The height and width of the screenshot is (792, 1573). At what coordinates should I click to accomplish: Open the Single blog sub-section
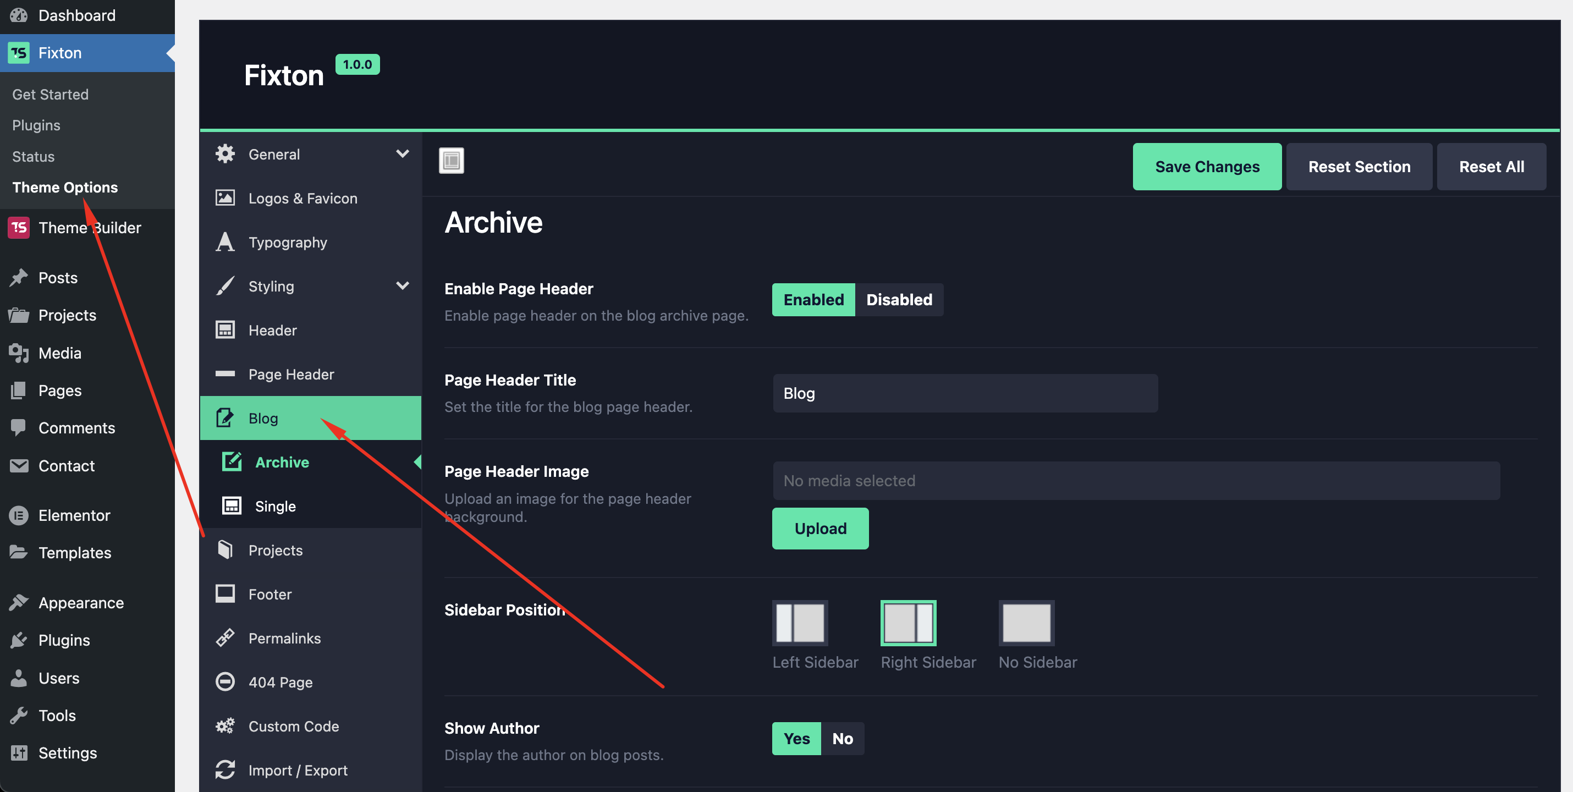[275, 505]
